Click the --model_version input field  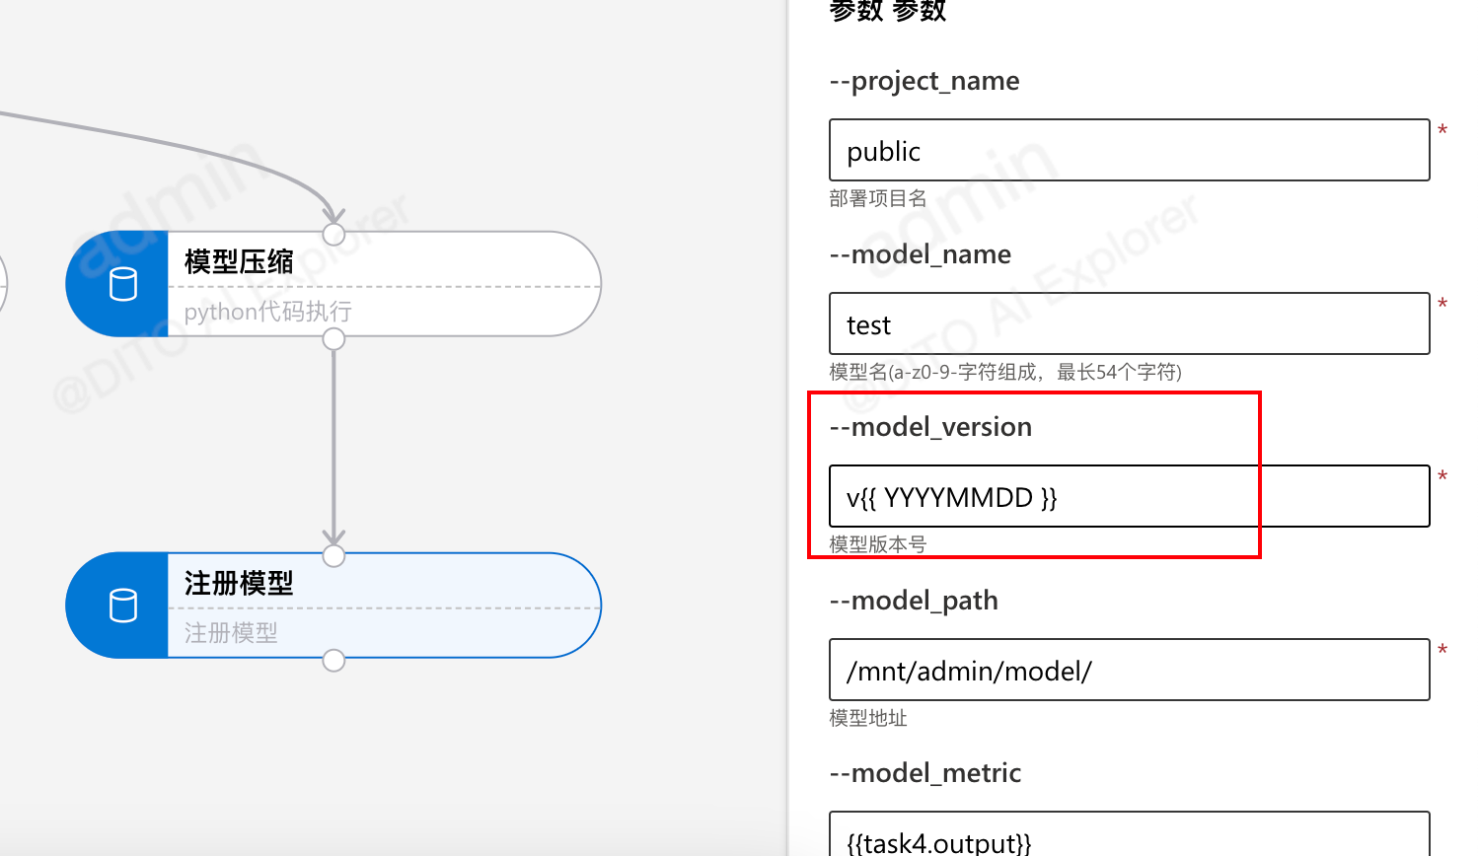click(x=1129, y=496)
